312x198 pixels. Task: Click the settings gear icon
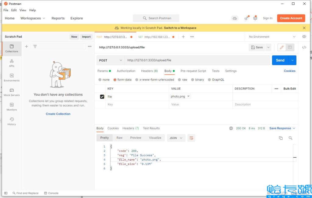tap(255, 18)
